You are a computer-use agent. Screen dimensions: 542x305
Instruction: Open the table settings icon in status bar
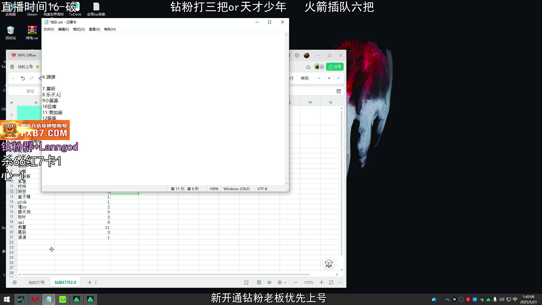point(259,282)
